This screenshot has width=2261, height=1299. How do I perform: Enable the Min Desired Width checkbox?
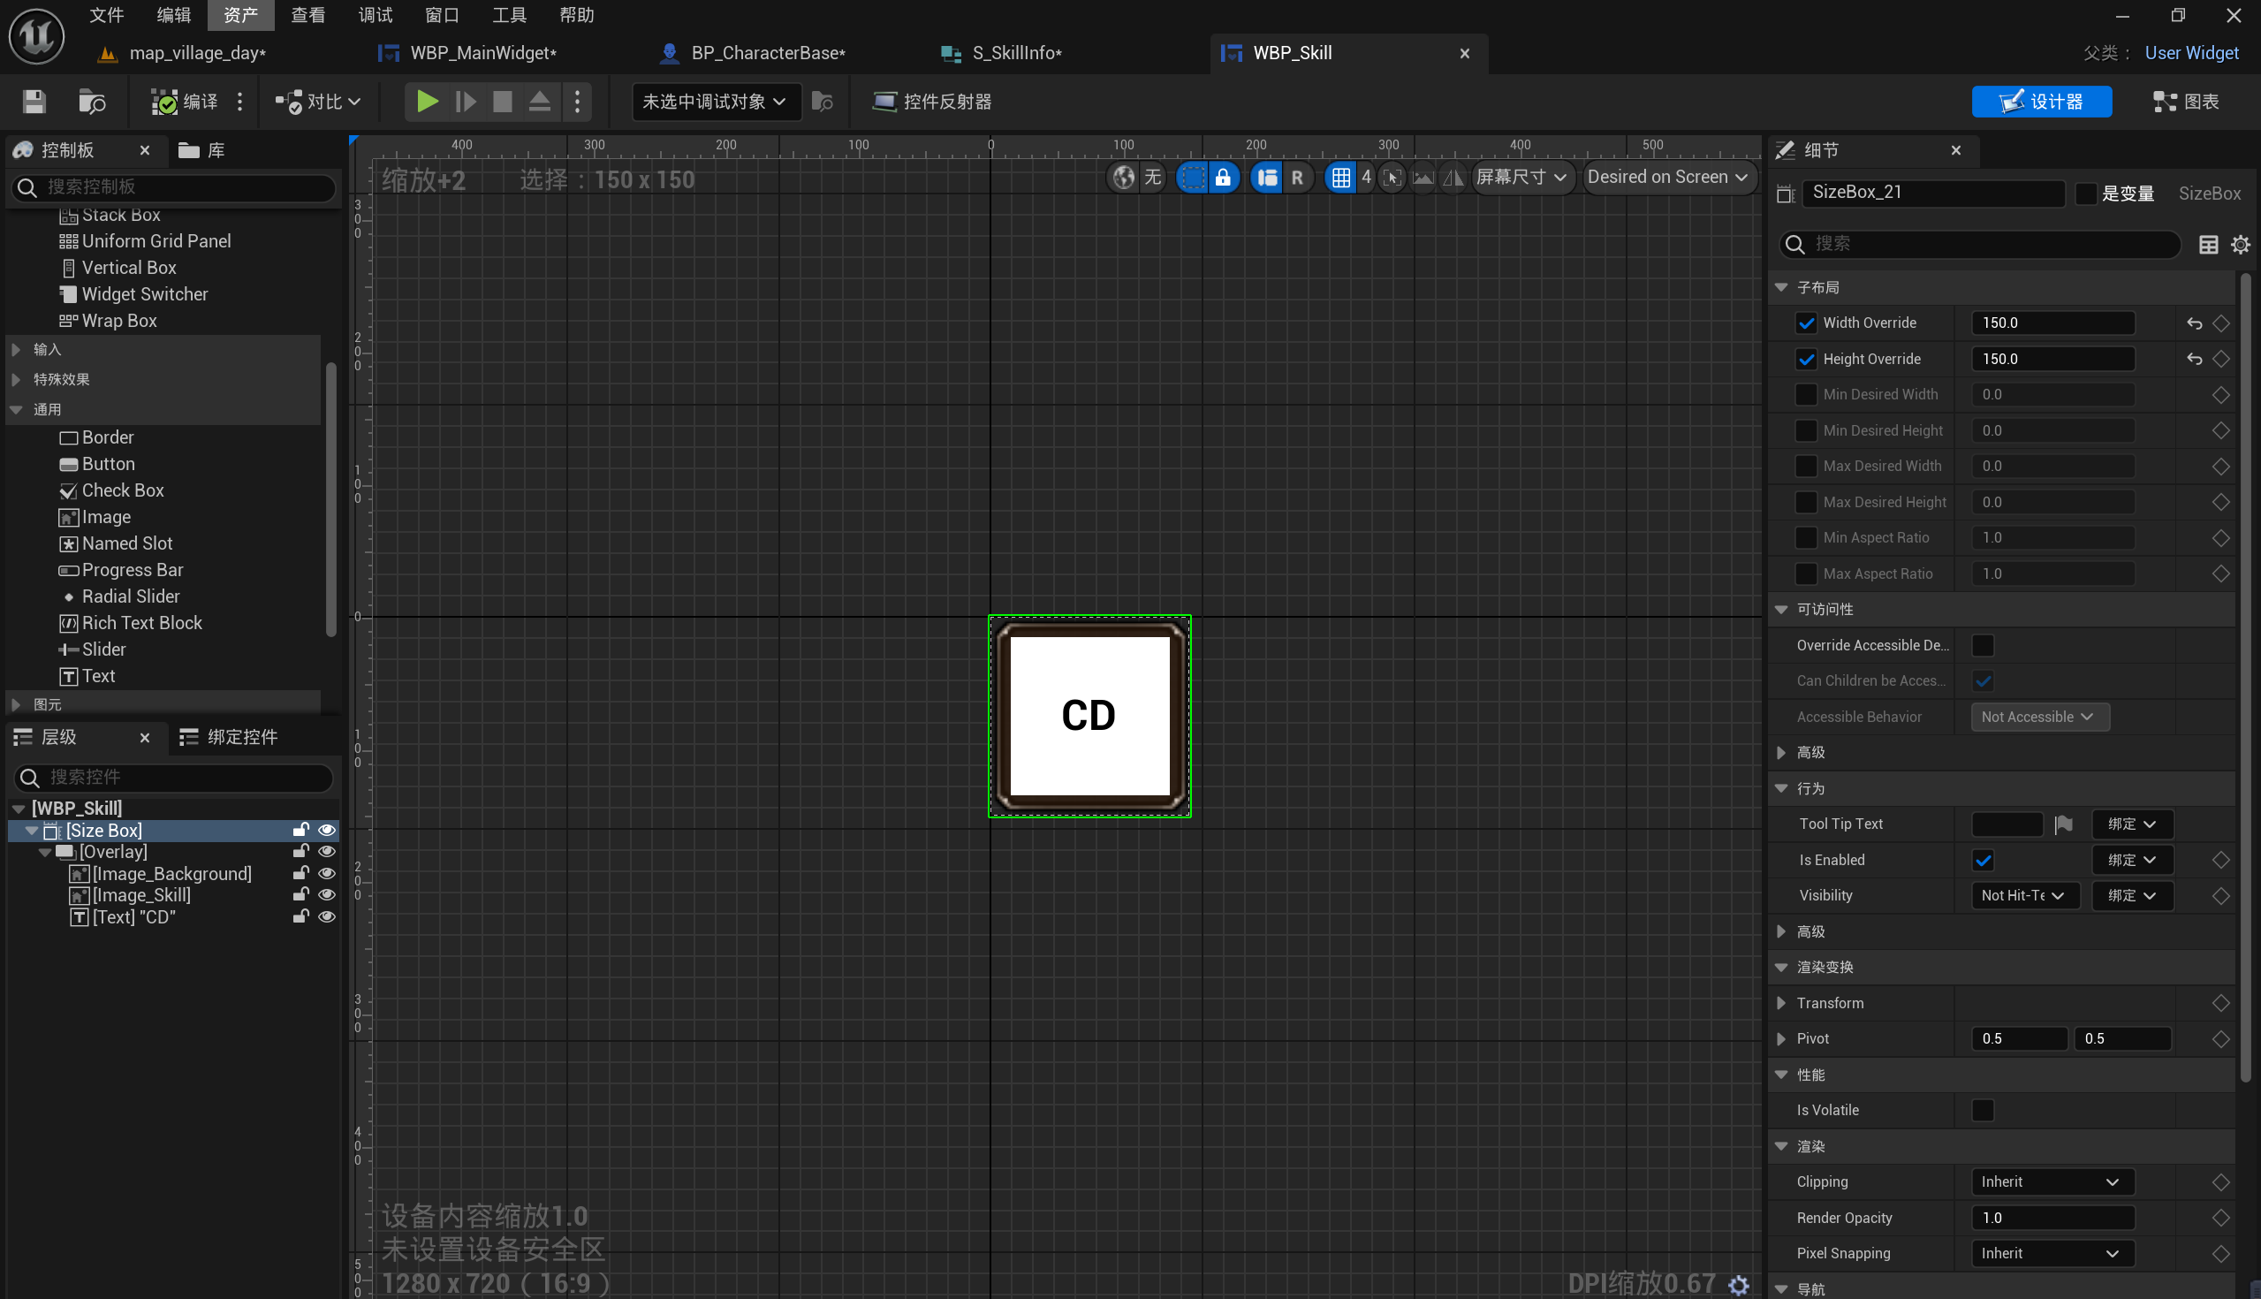(x=1806, y=394)
